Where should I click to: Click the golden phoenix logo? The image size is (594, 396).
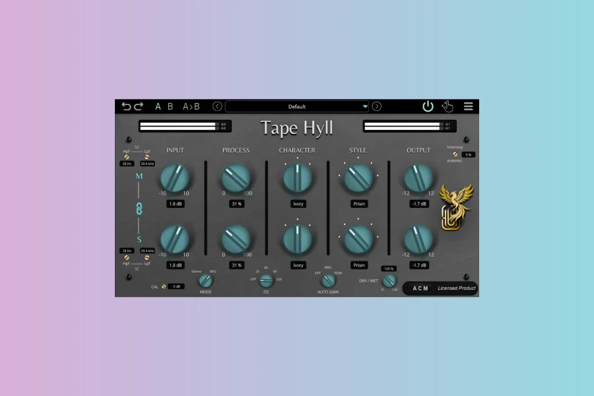tap(455, 208)
